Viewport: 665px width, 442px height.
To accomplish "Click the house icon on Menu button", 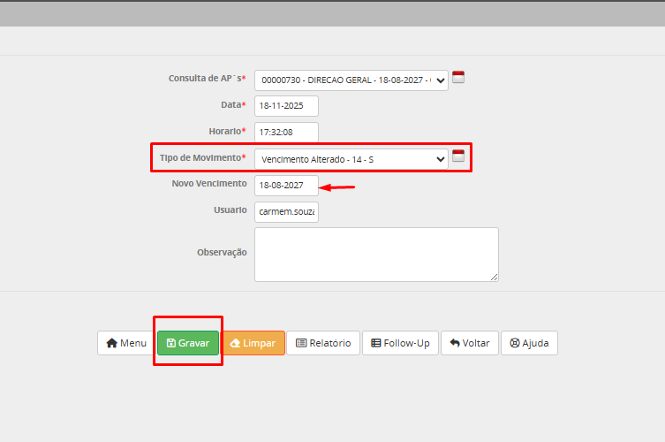I will pyautogui.click(x=112, y=343).
